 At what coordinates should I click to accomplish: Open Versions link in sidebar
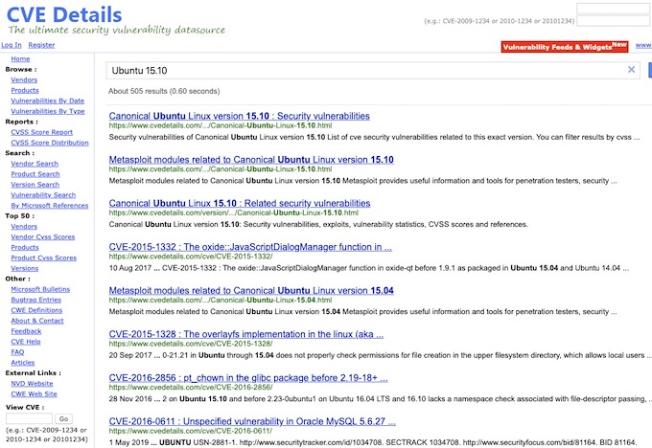[x=25, y=268]
